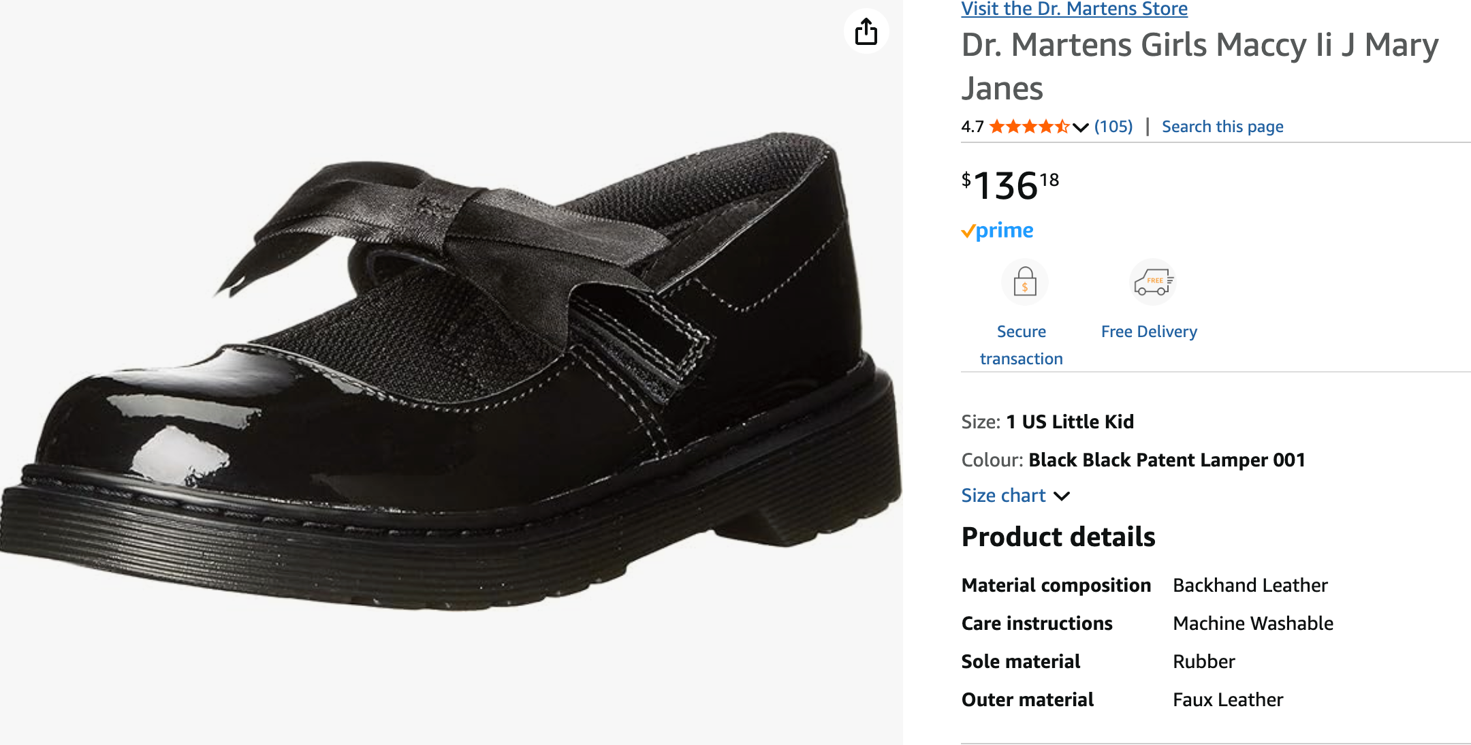Click the Prime logo badge
The height and width of the screenshot is (745, 1471).
point(997,231)
